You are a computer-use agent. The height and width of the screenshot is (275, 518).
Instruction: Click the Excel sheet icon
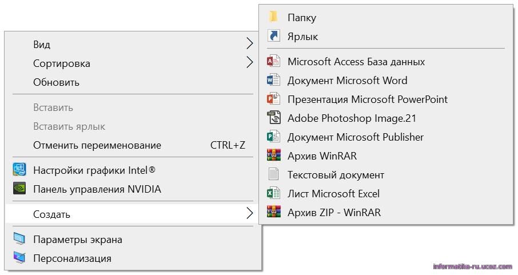click(x=273, y=193)
